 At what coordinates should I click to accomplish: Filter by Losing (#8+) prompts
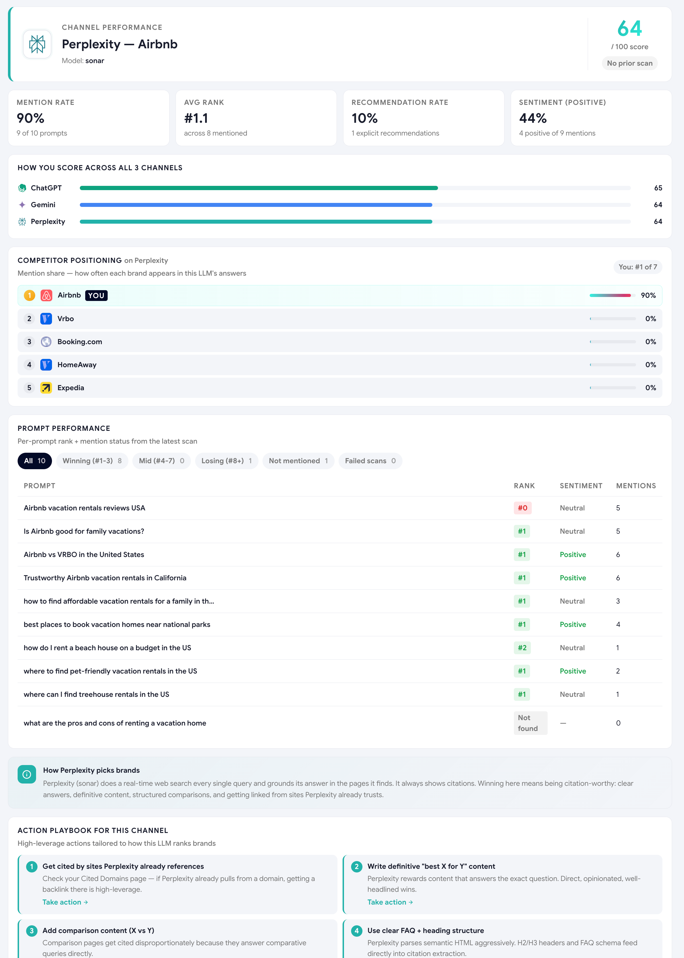[227, 461]
